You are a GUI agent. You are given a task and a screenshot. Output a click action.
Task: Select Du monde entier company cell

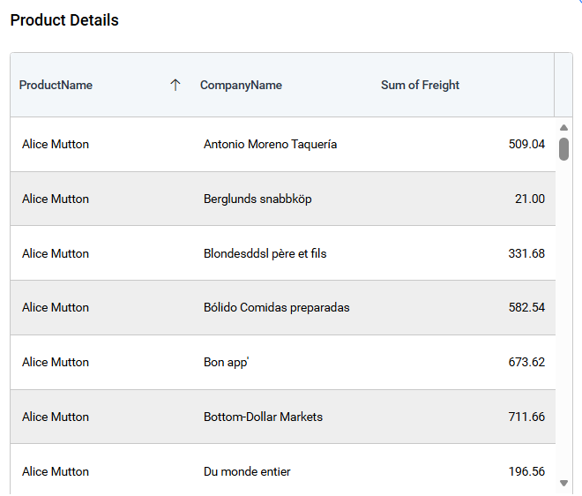click(247, 472)
